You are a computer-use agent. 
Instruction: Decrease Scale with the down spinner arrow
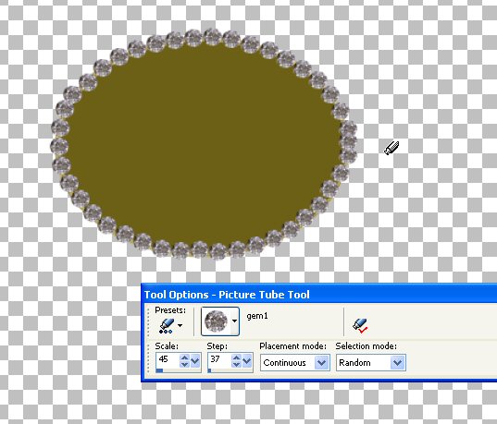[184, 364]
